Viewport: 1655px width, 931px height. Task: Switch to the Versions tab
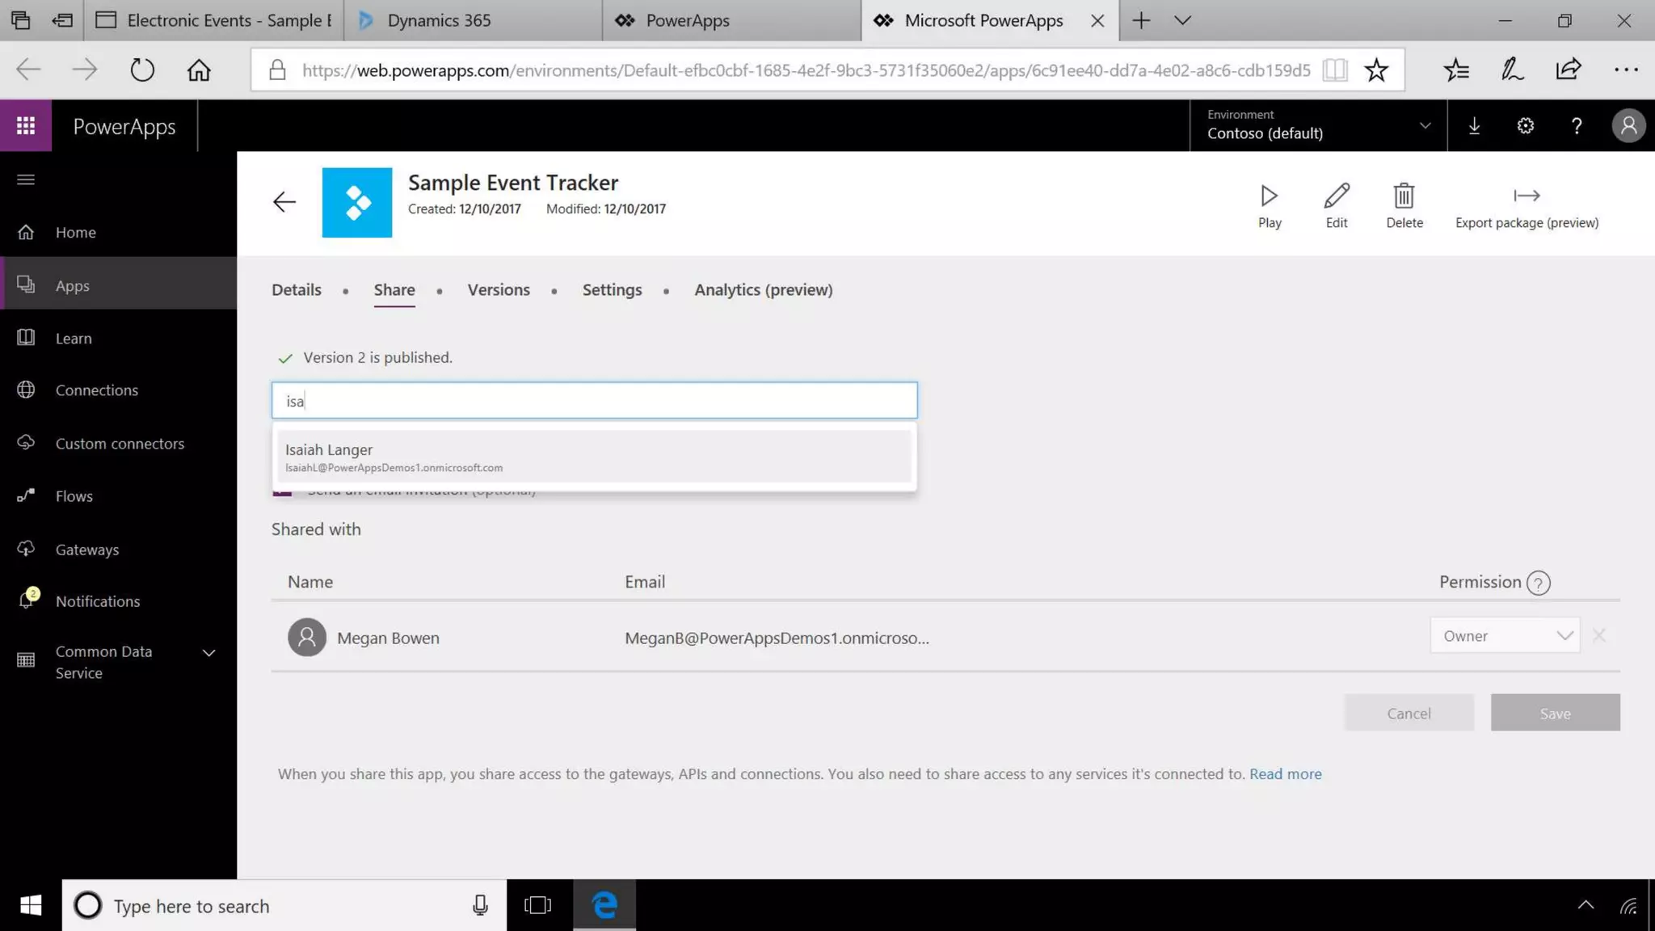(498, 290)
